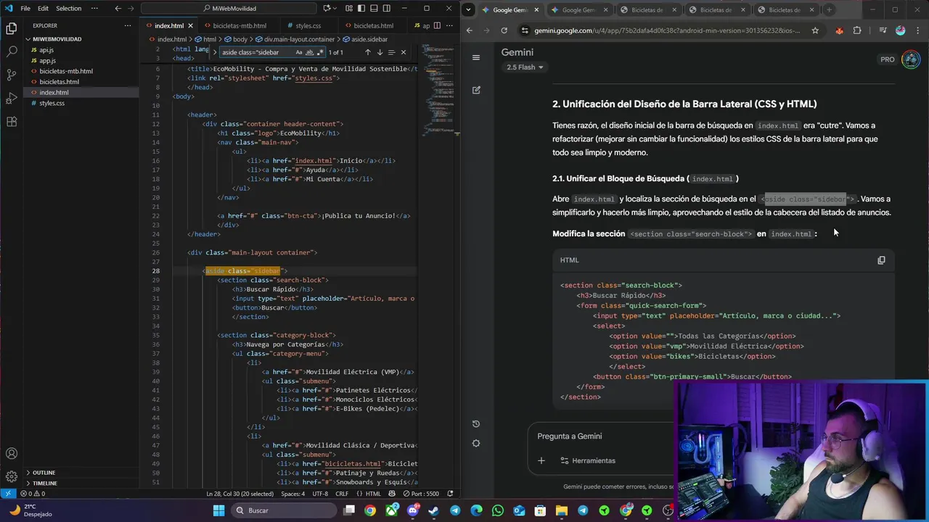Open Extensions view in activity bar
This screenshot has height=522, width=929.
point(12,122)
